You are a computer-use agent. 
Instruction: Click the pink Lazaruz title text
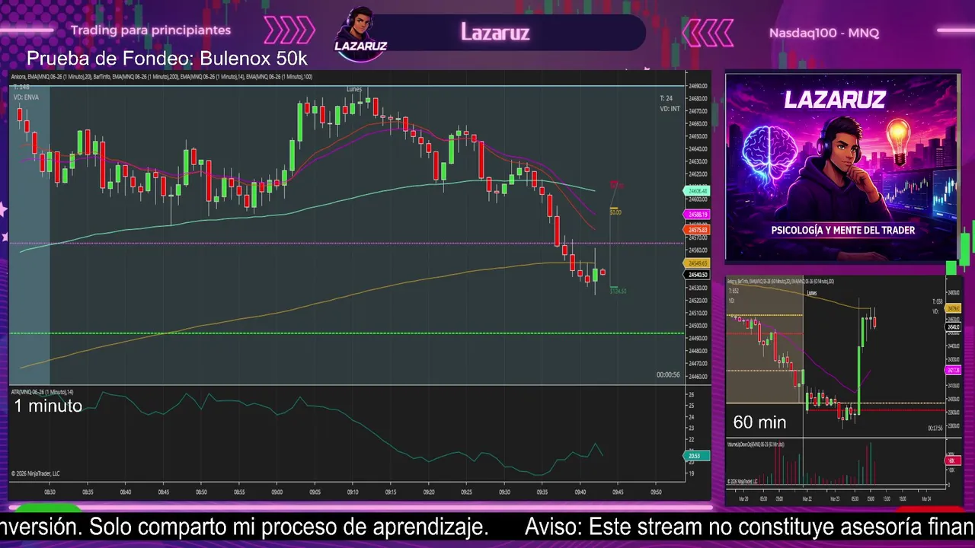(495, 32)
